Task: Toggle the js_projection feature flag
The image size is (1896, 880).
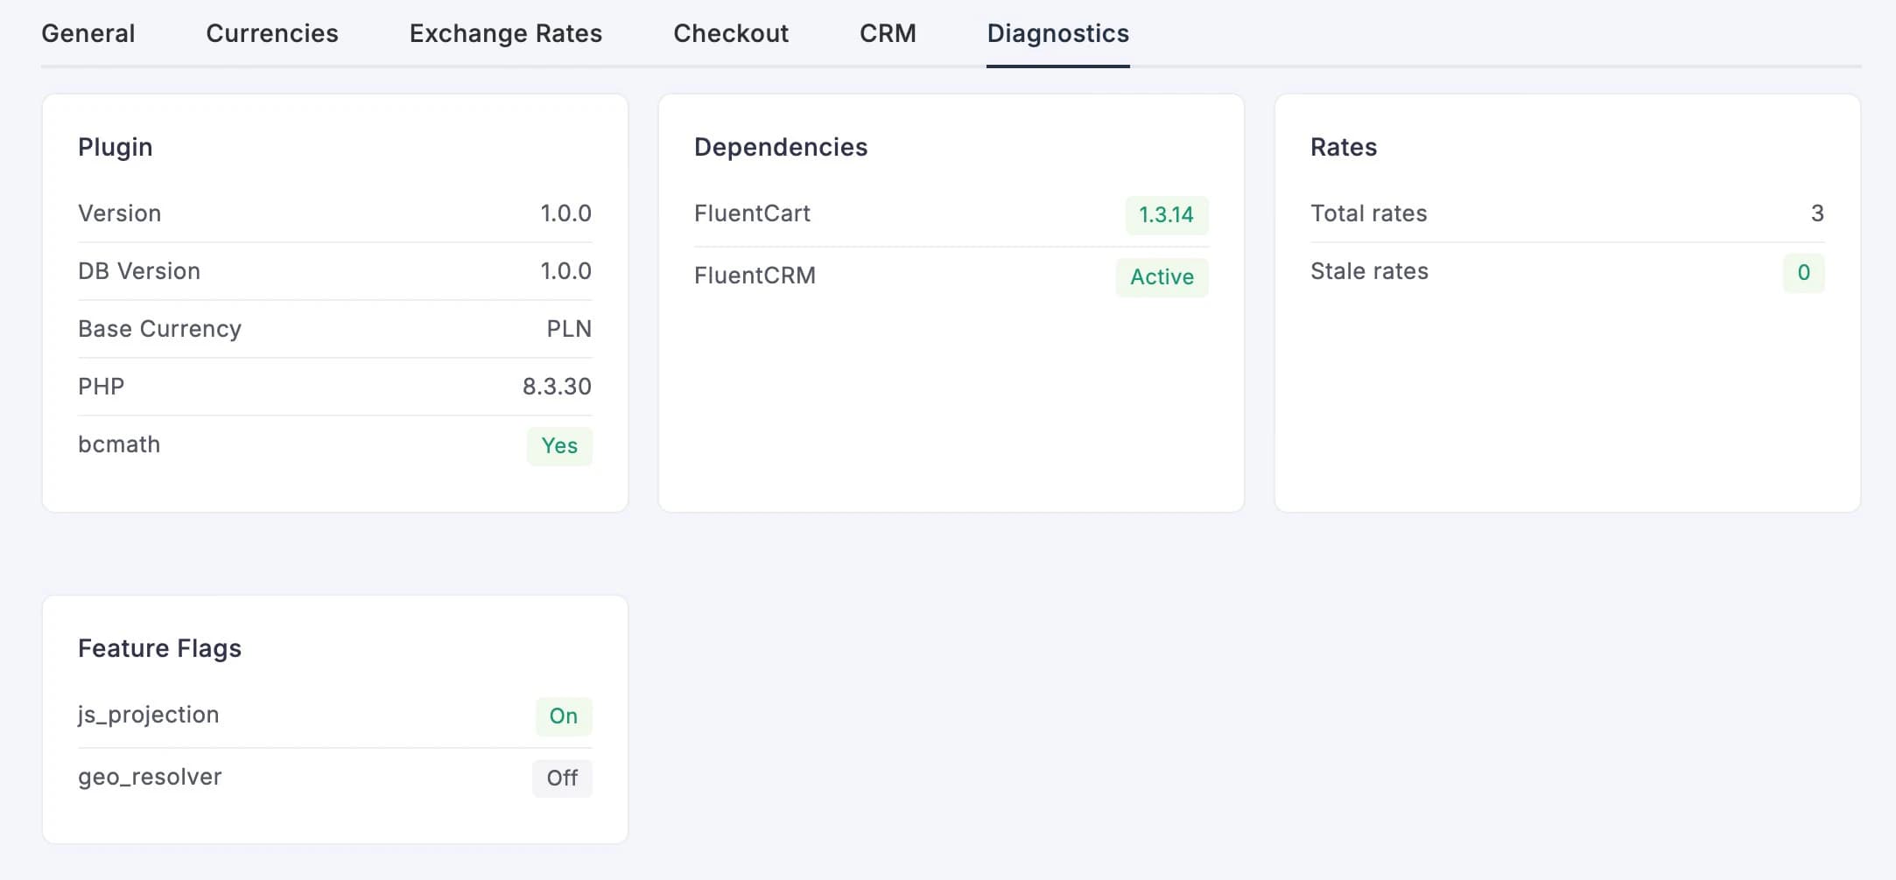Action: pos(563,716)
